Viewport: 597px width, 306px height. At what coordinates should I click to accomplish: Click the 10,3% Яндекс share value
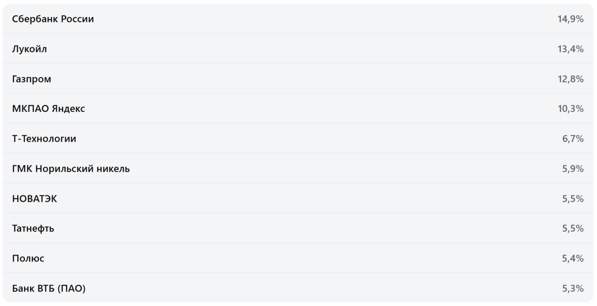coord(570,109)
